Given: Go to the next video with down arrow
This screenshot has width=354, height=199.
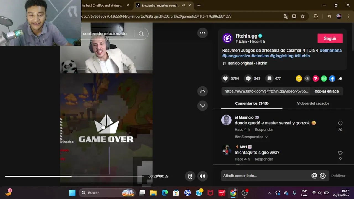Looking at the screenshot, I should [202, 106].
